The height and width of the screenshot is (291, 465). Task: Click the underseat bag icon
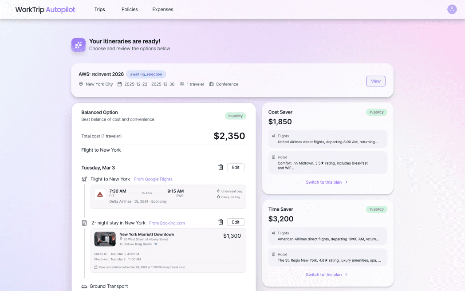click(219, 191)
